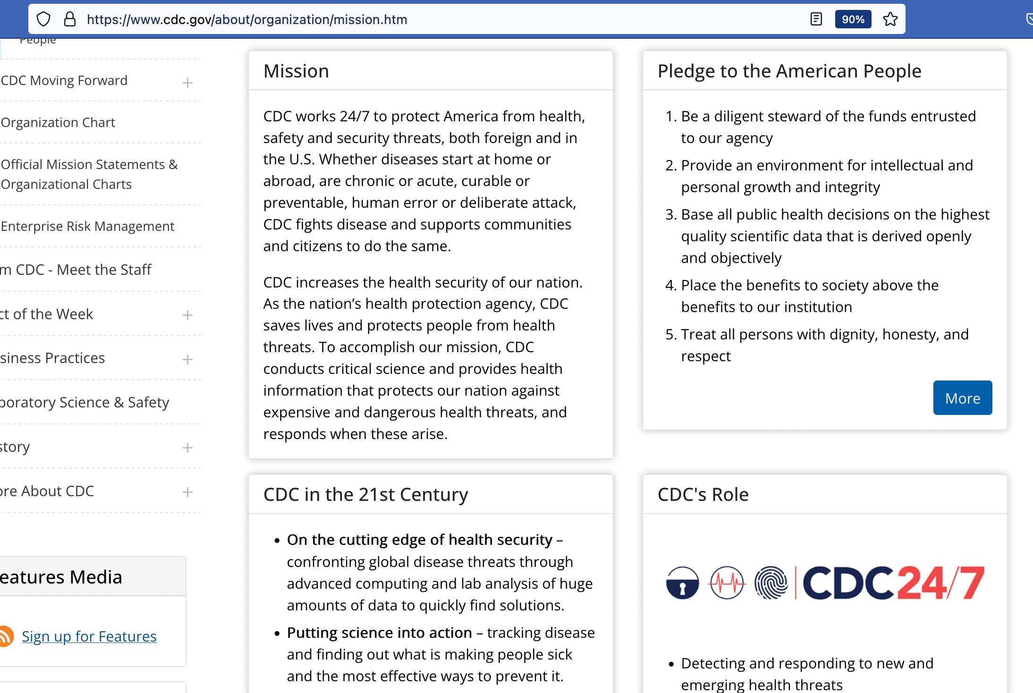Click the padlock dome icon in CDC's Role
Image resolution: width=1033 pixels, height=693 pixels.
point(682,583)
